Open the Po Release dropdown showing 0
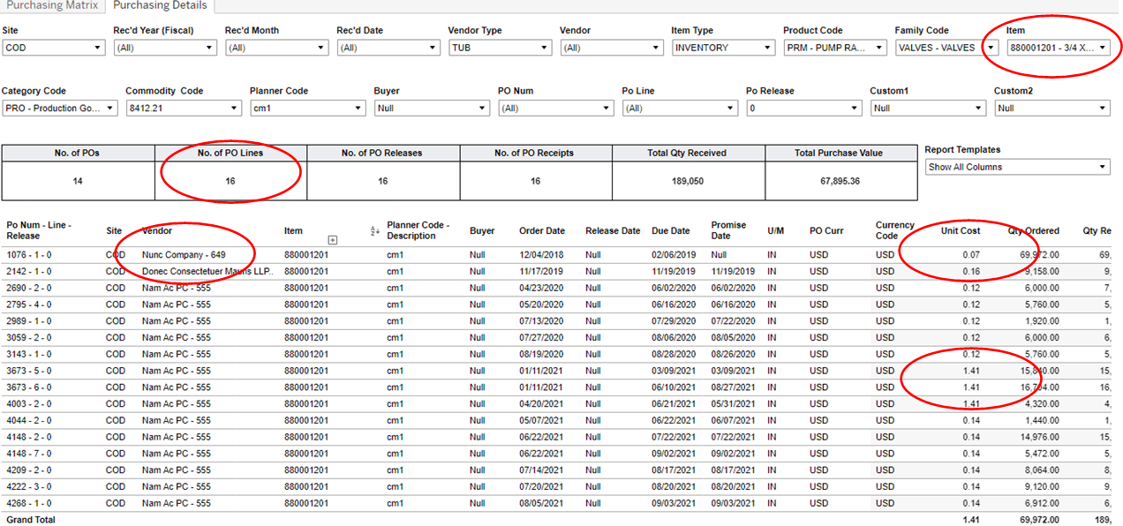Screen dimensions: 1123x526 tap(804, 108)
